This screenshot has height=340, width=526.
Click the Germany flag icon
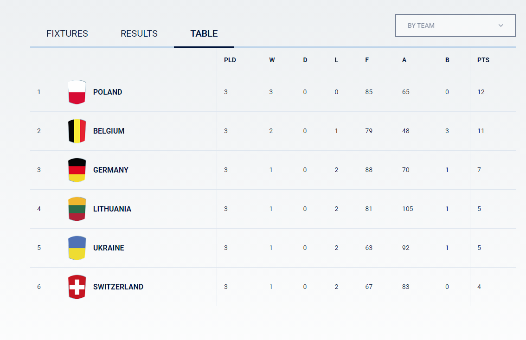(77, 170)
